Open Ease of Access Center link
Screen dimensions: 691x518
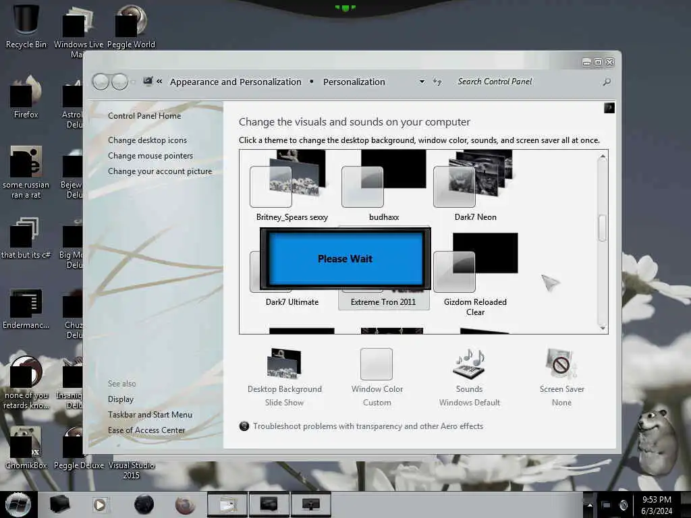tap(146, 430)
